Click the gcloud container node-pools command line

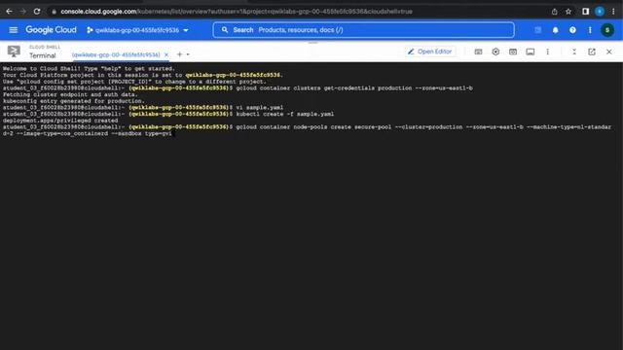[x=307, y=130]
